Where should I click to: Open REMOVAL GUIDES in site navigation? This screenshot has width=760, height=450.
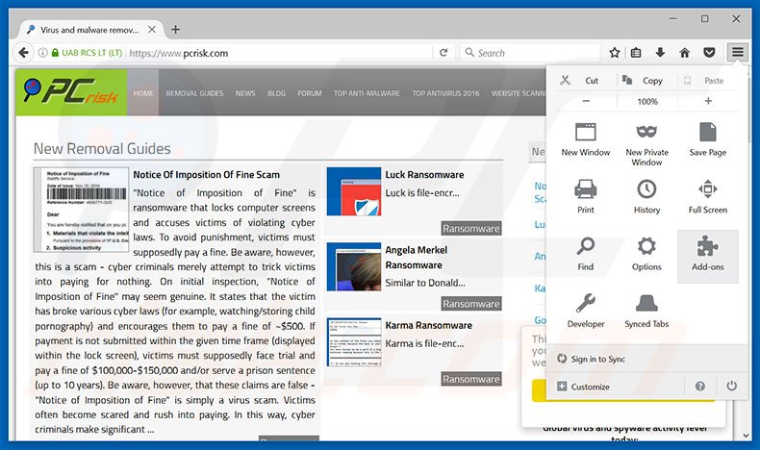tap(194, 93)
